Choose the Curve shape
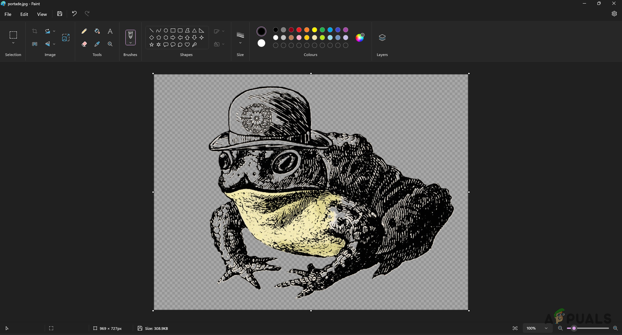Image resolution: width=622 pixels, height=335 pixels. point(159,30)
